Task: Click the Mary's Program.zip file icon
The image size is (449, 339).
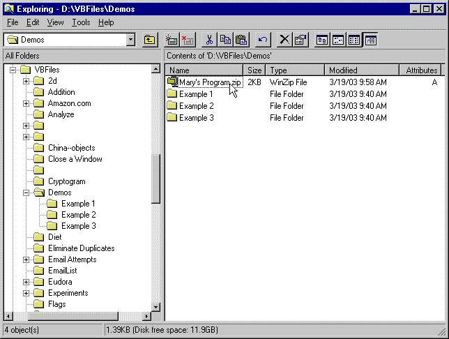Action: coord(172,82)
